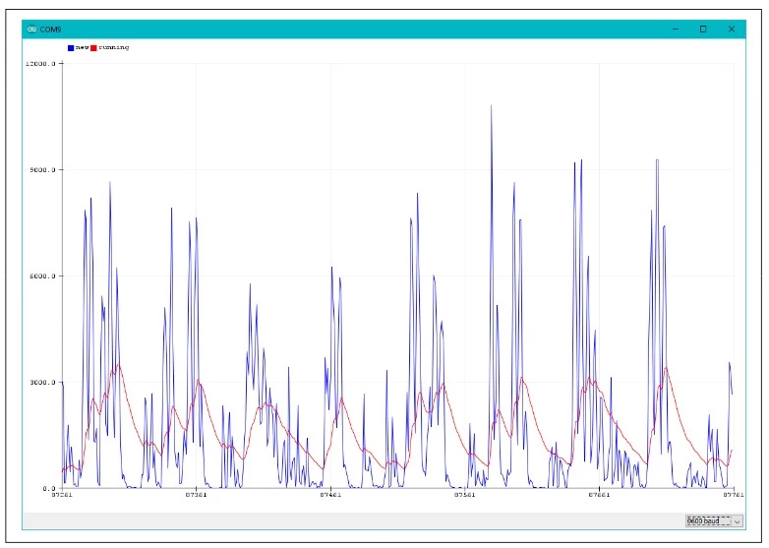Click the 9000.0 y-axis label
The width and height of the screenshot is (769, 548).
tap(42, 170)
